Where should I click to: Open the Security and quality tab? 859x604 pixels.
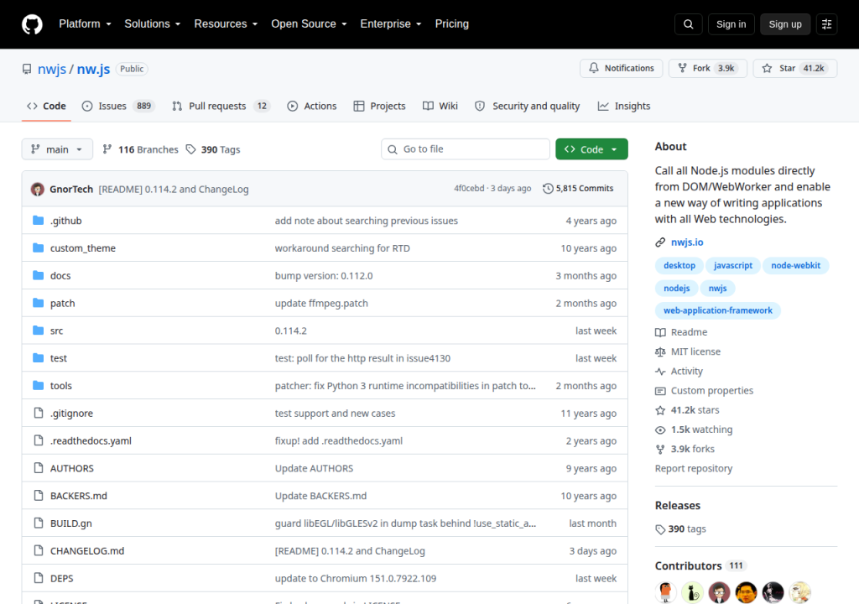[x=527, y=106]
